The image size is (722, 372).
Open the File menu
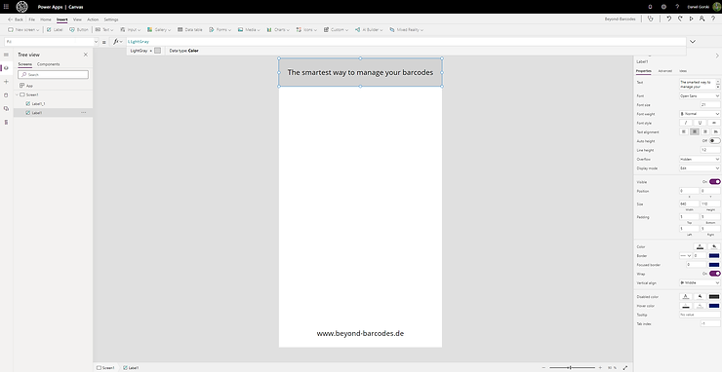click(32, 19)
